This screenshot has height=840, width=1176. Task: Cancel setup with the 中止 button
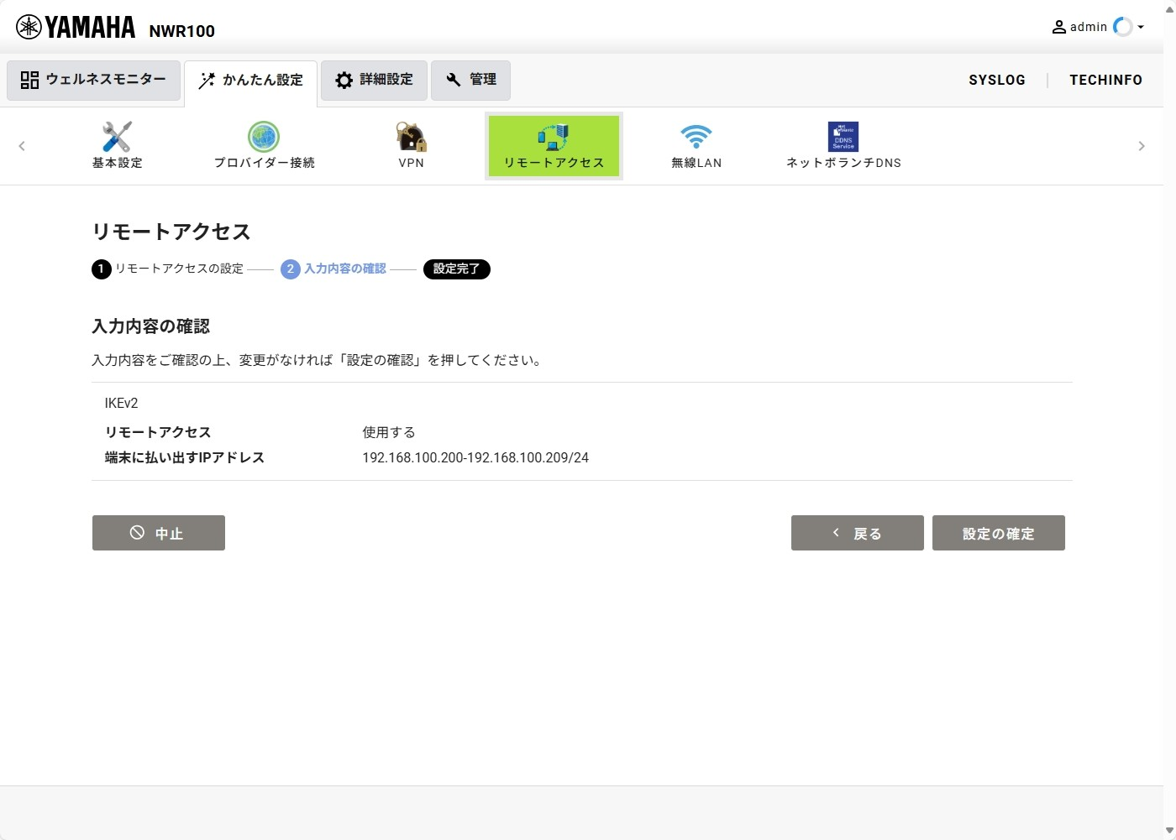point(158,532)
